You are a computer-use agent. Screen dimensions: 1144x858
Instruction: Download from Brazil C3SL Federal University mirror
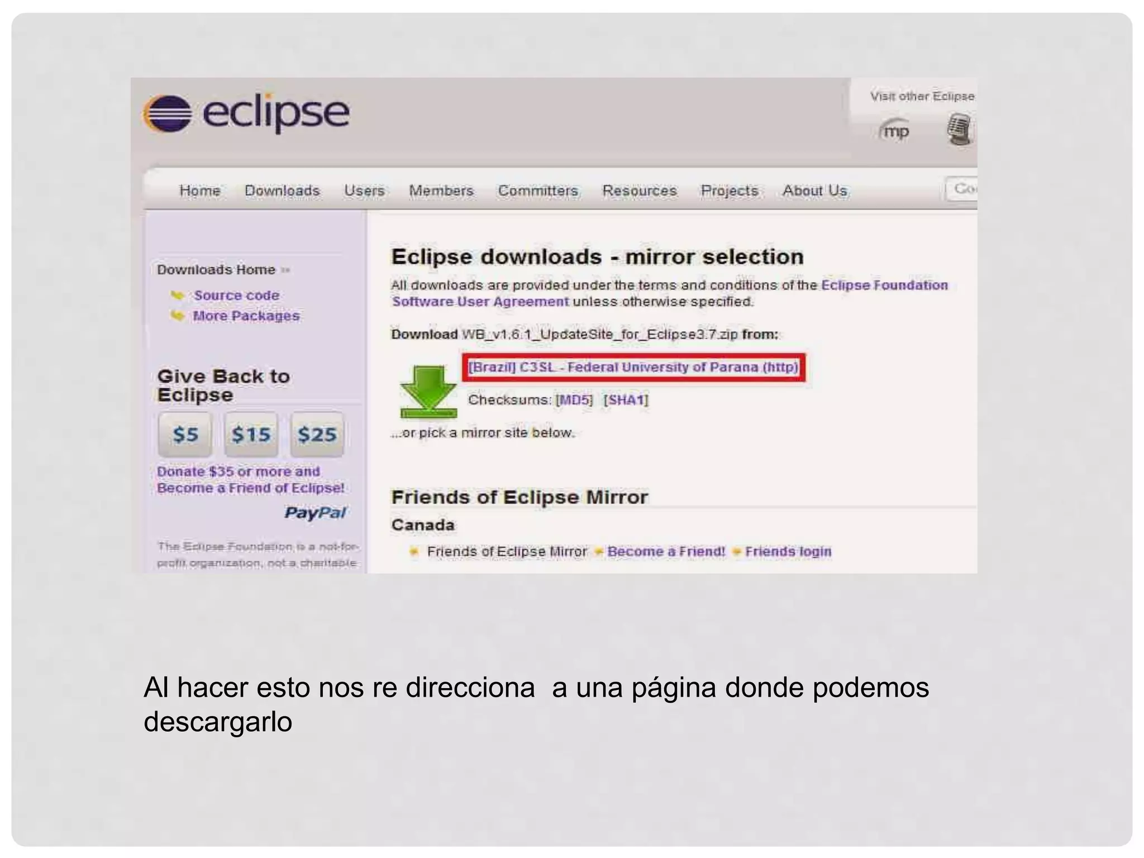point(633,367)
